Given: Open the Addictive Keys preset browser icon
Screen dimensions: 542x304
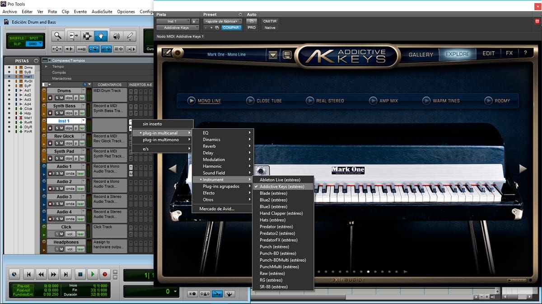Looking at the screenshot, I should tap(273, 55).
